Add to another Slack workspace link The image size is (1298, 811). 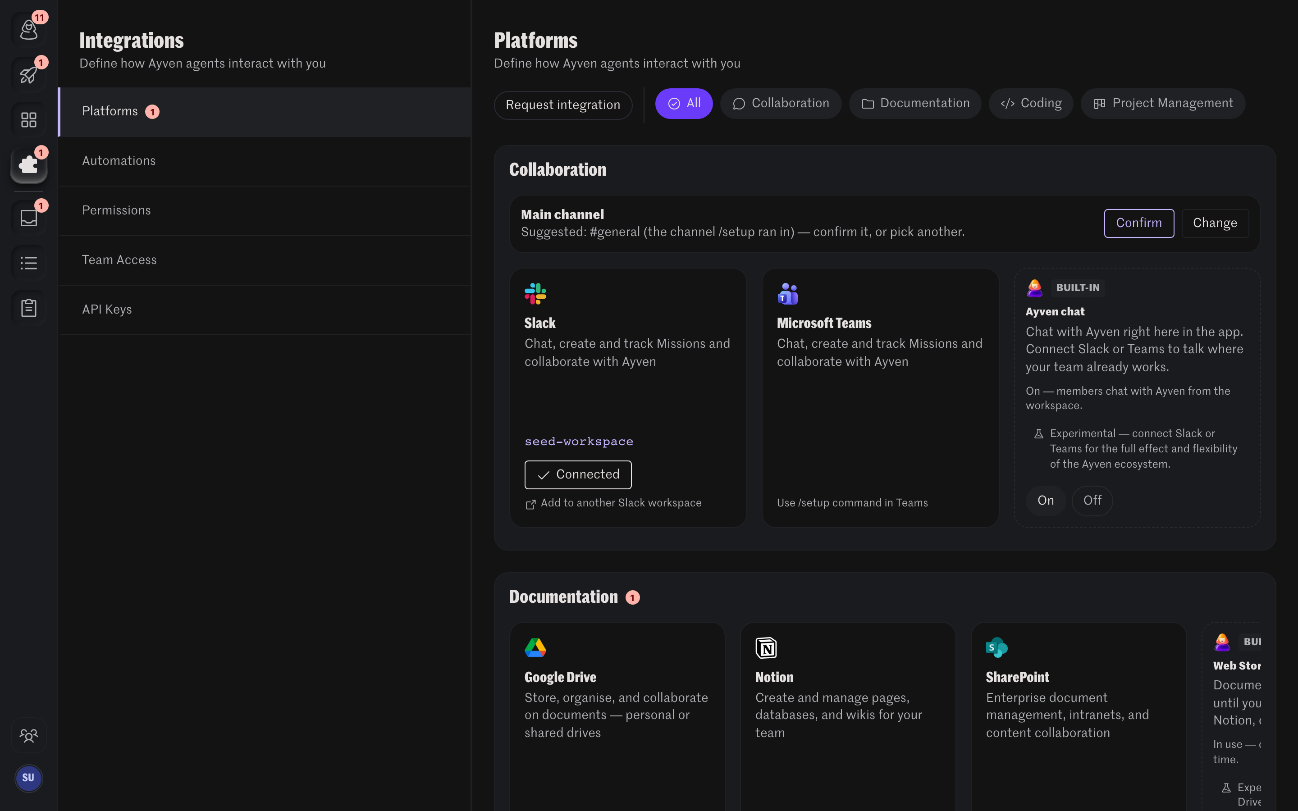coord(621,503)
